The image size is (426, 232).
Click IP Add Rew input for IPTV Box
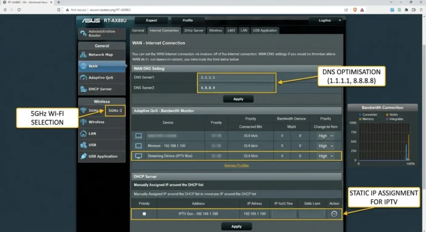click(283, 214)
